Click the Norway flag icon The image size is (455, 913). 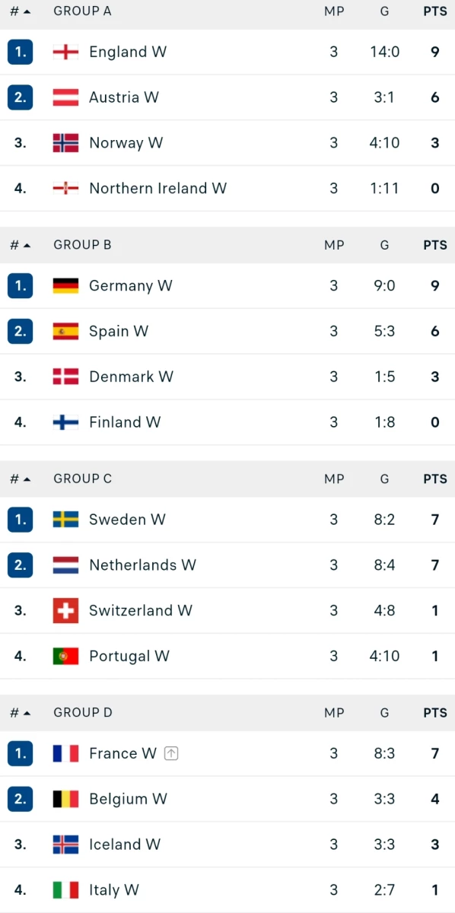point(65,143)
